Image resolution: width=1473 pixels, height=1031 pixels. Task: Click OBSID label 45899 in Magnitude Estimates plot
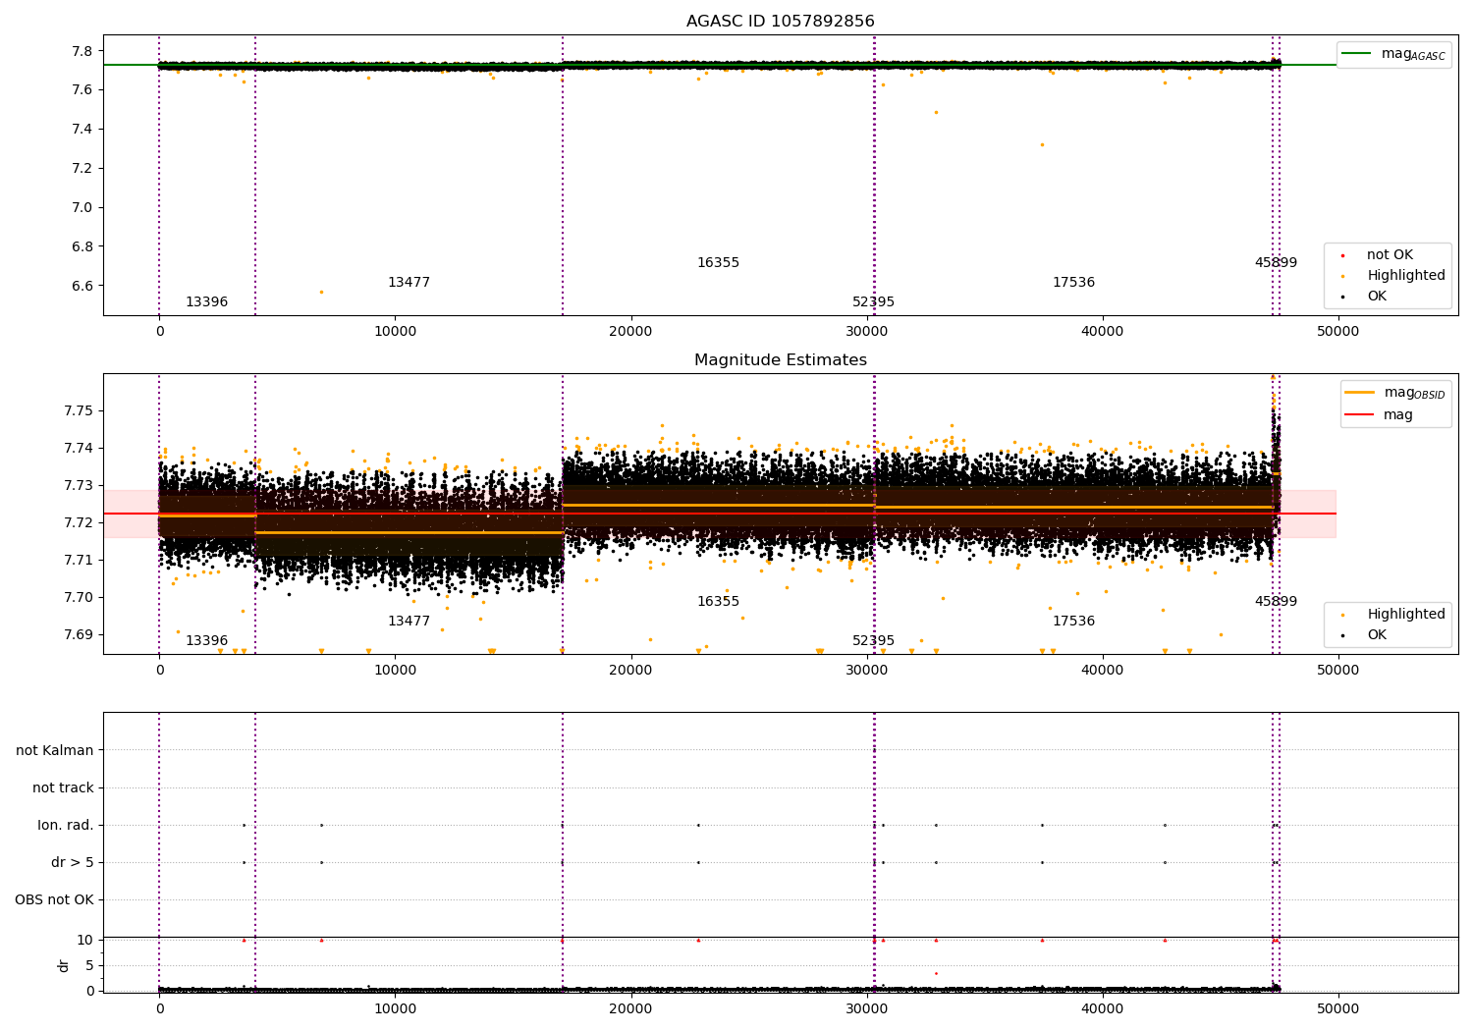coord(1276,602)
